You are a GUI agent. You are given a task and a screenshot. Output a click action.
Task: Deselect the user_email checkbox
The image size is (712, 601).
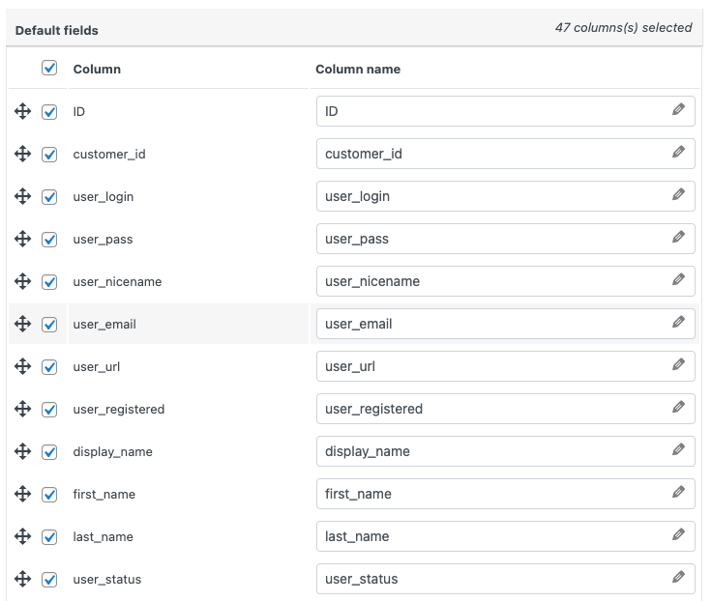[49, 325]
